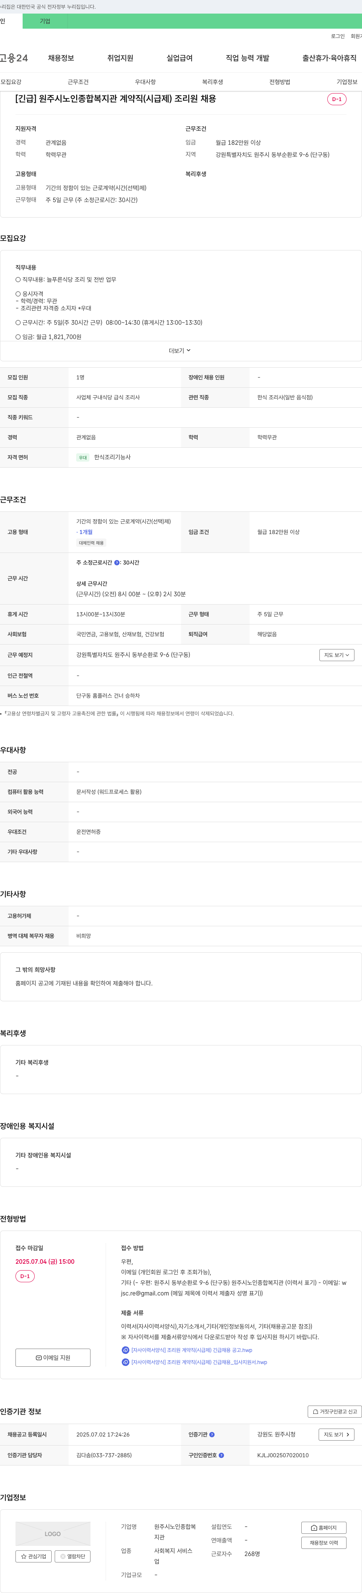362x1593 pixels.
Task: Open the 직업 능력 개발 menu
Action: [247, 58]
